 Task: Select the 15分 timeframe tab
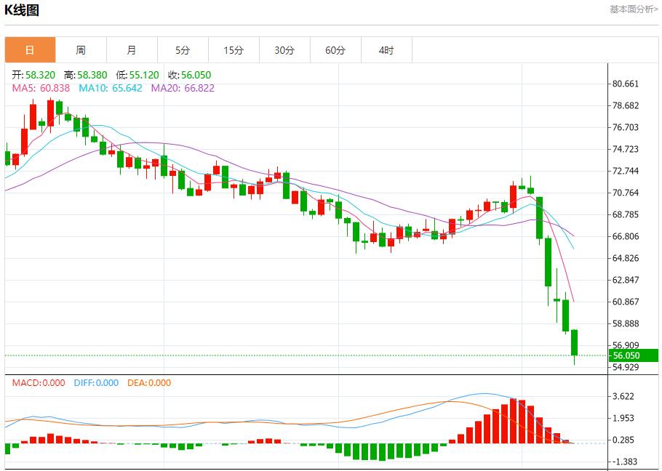(x=234, y=50)
